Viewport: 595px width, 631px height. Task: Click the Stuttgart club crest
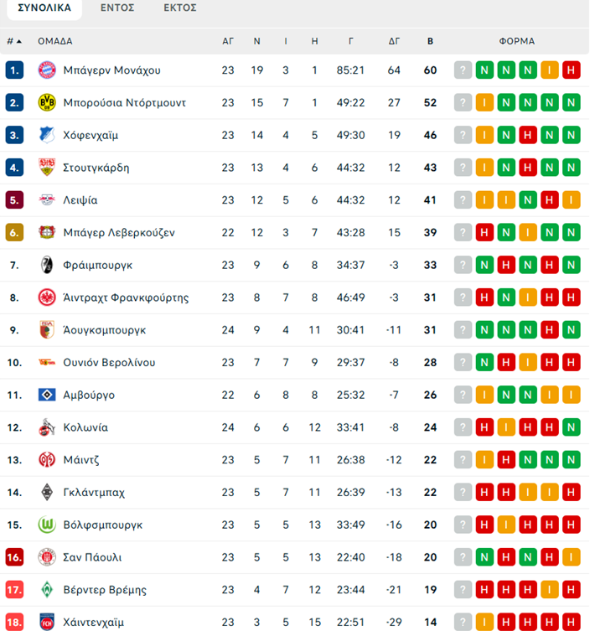[46, 168]
